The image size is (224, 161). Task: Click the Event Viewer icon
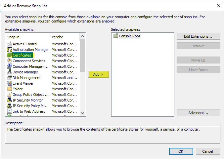click(9, 83)
